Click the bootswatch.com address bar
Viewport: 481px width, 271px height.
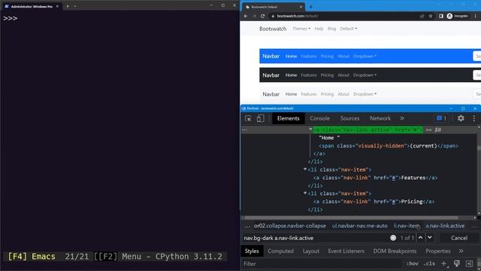343,16
